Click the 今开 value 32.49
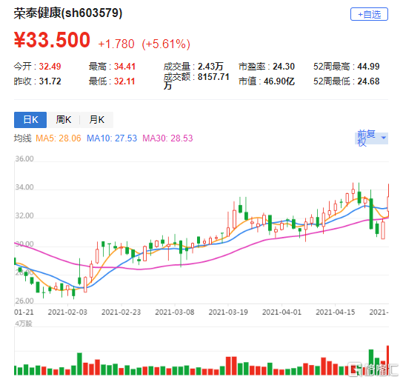Image resolution: width=403 pixels, height=382 pixels. coord(50,67)
